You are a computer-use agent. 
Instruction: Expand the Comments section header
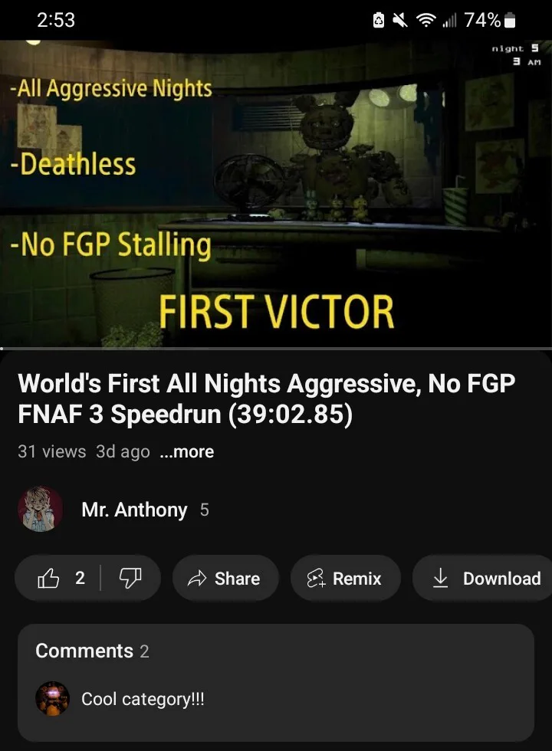point(92,651)
